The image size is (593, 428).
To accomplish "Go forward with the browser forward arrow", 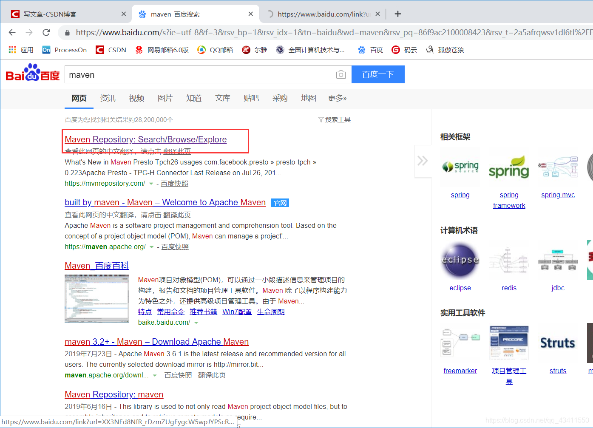I will (29, 32).
